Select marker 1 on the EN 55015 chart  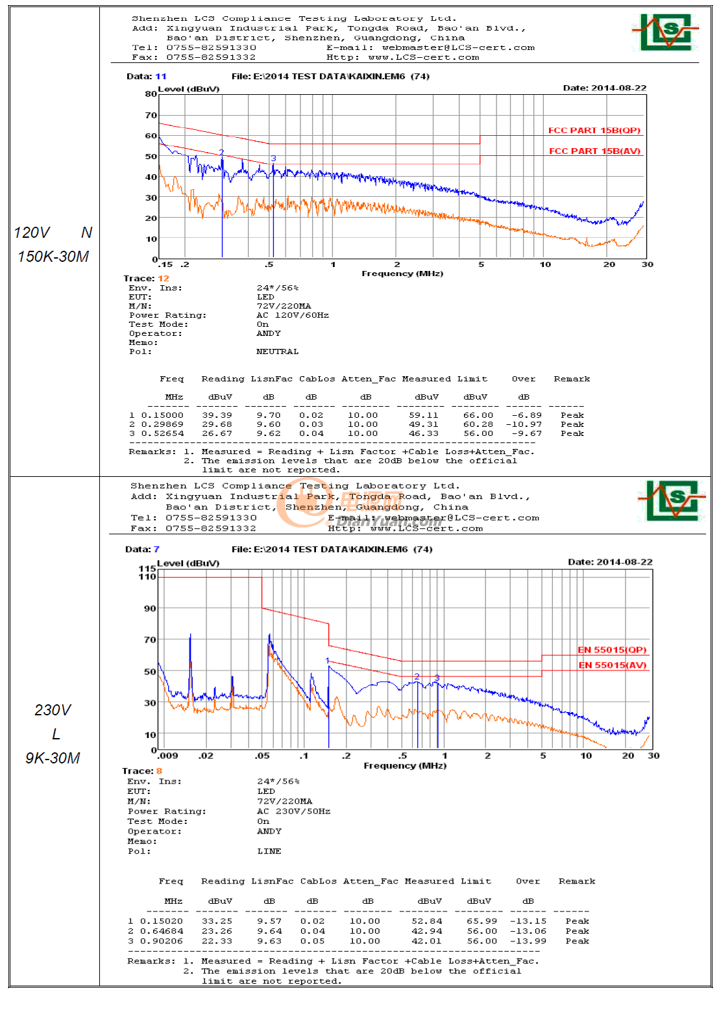click(328, 661)
